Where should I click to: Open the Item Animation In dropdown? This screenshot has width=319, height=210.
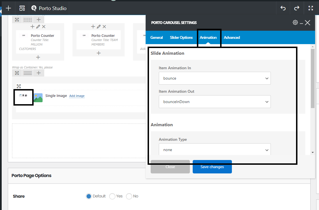tap(215, 78)
